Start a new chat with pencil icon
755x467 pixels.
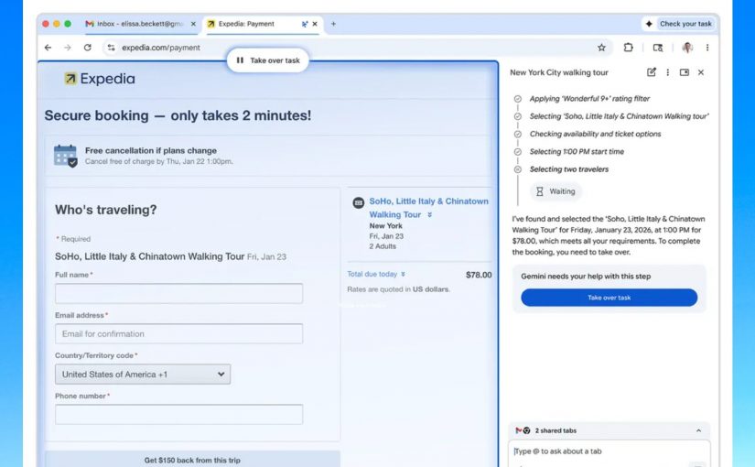[652, 72]
